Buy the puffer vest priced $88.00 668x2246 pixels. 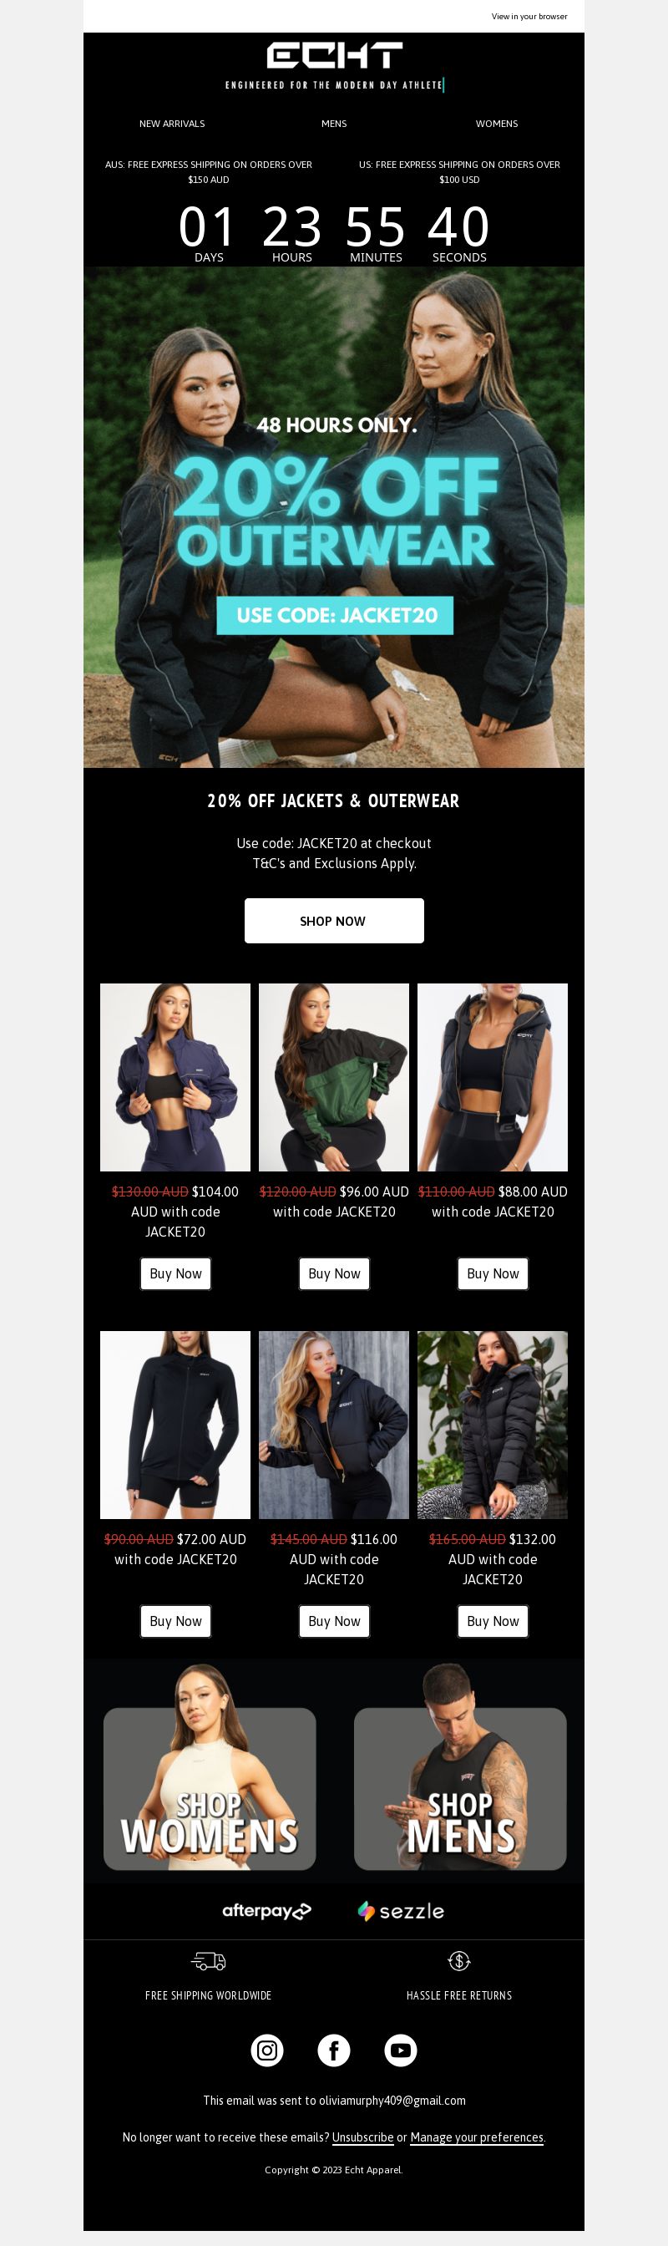click(x=493, y=1274)
